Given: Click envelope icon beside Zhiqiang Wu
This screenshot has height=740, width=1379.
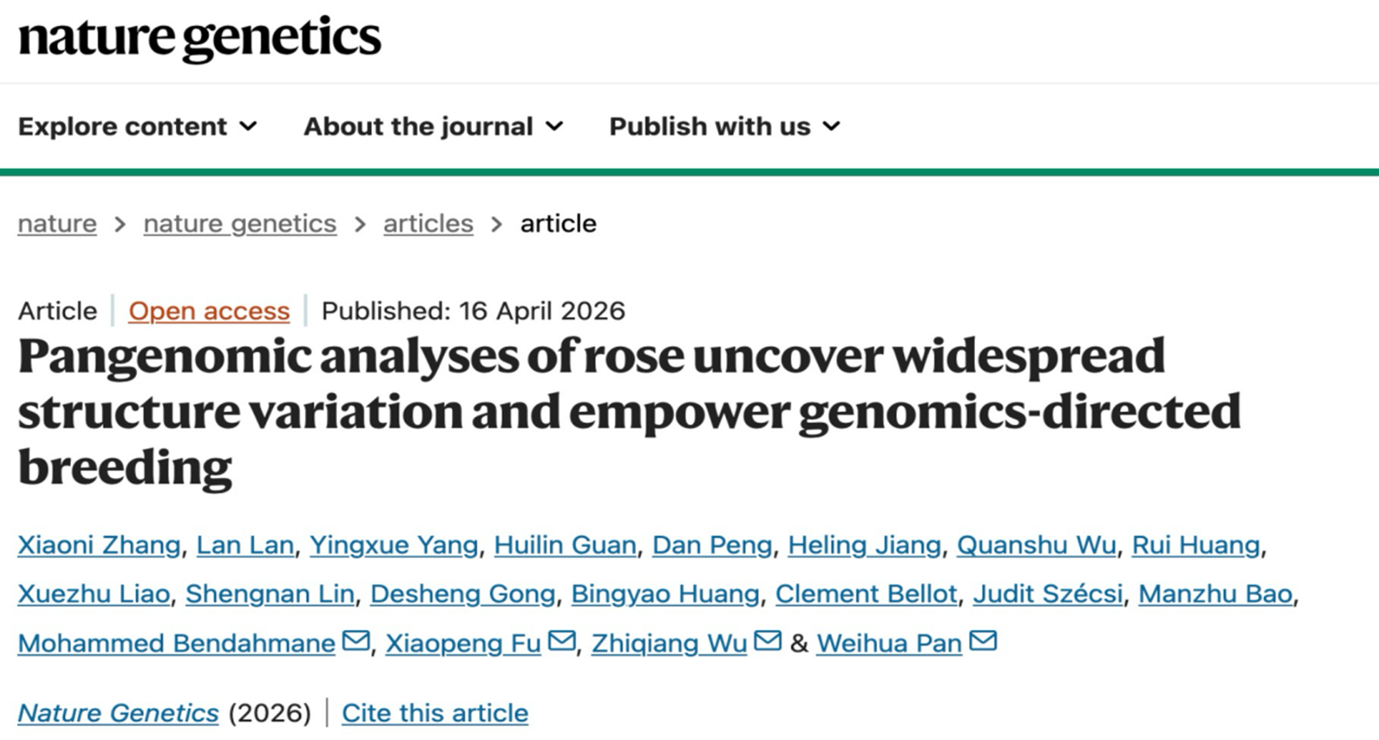Looking at the screenshot, I should (x=767, y=641).
